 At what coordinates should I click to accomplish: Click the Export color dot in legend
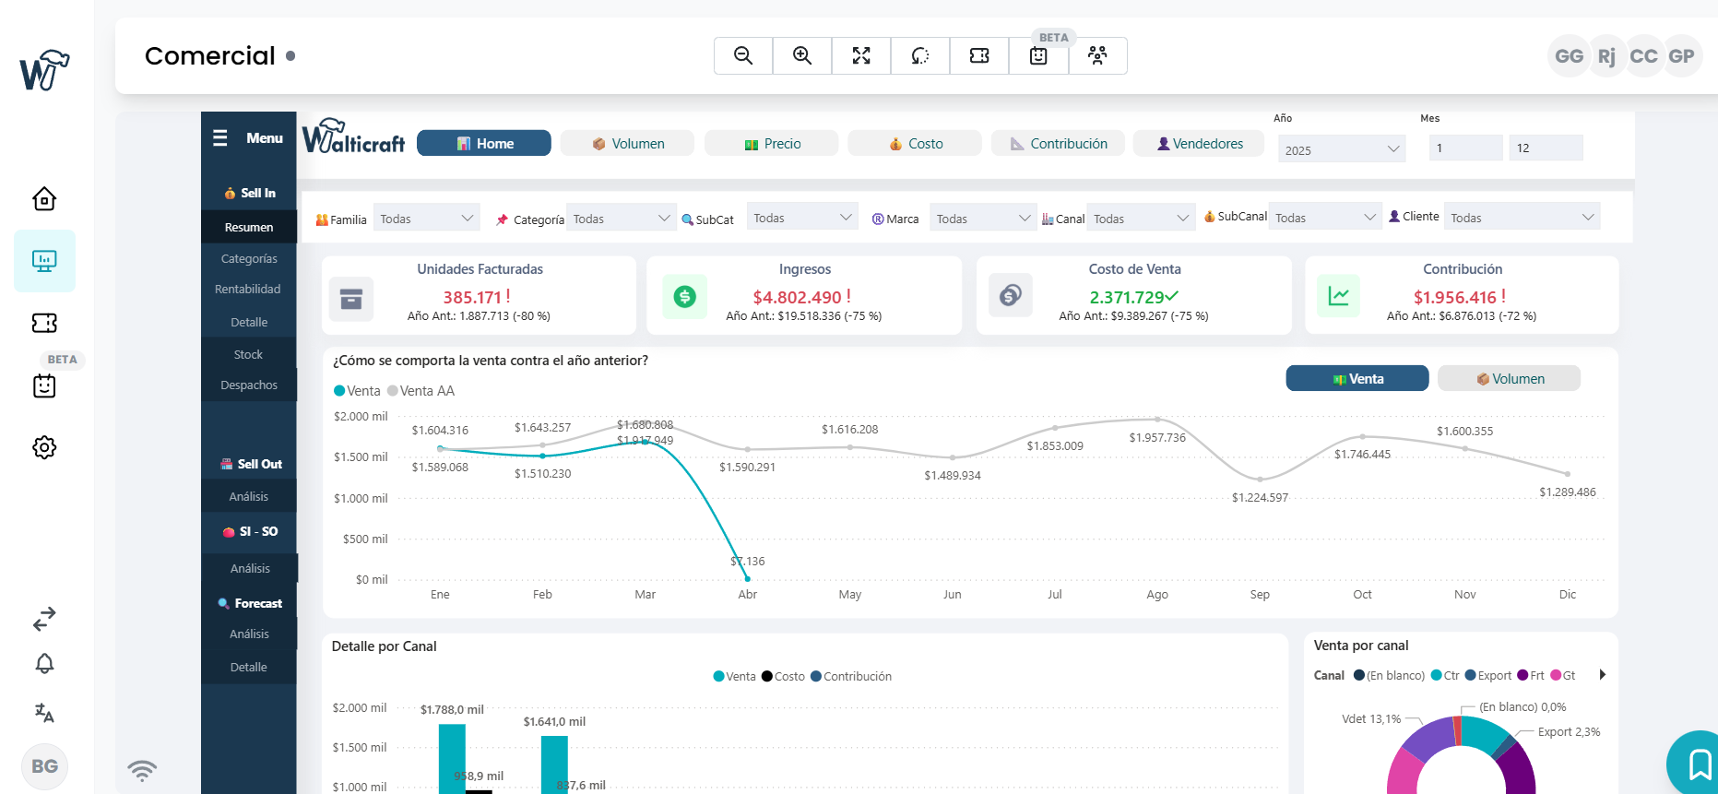point(1471,676)
